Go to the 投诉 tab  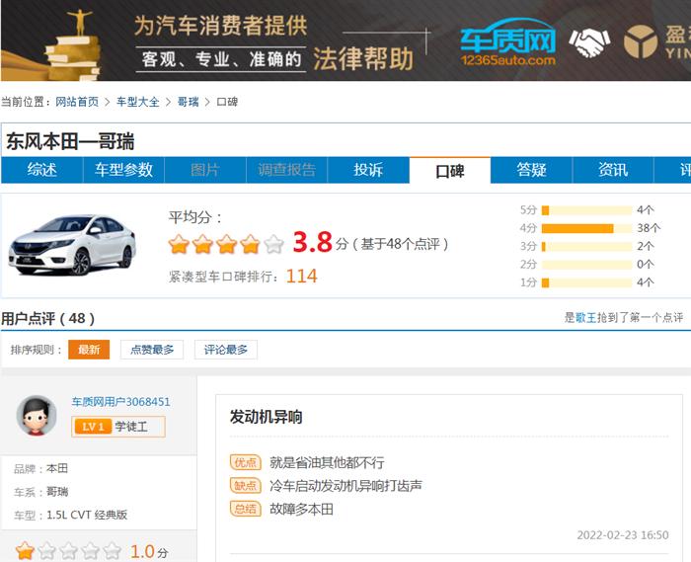click(368, 170)
